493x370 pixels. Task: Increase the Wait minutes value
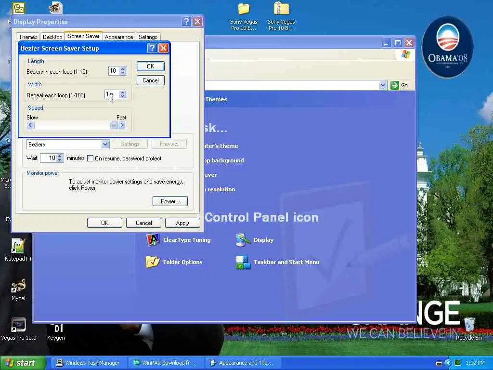pyautogui.click(x=59, y=156)
